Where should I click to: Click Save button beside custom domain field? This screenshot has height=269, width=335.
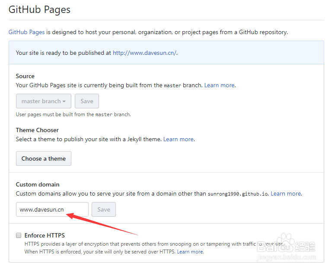[104, 209]
